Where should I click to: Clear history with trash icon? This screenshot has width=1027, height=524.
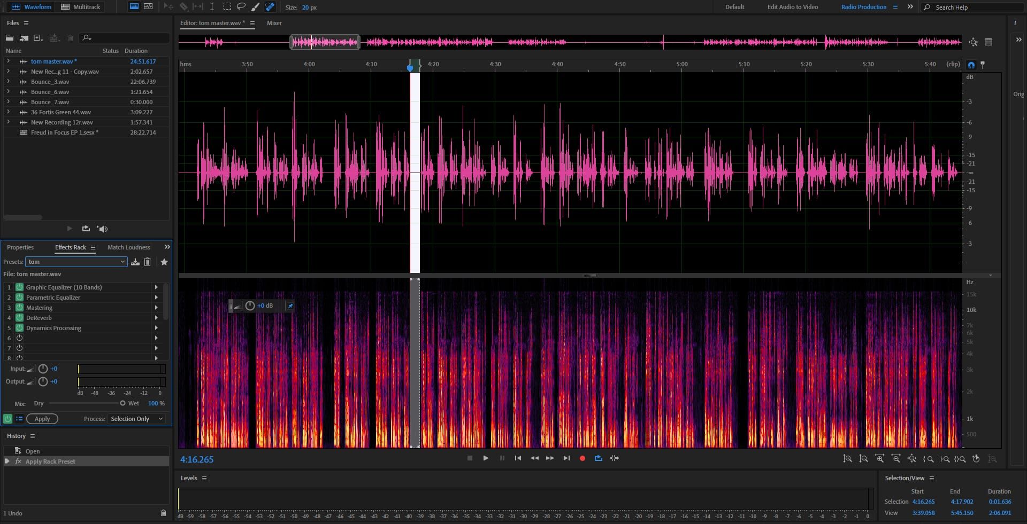click(x=163, y=513)
